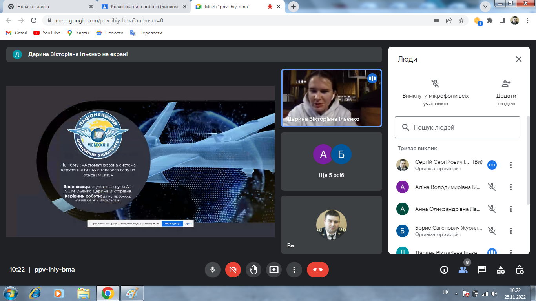
Task: Open the Ще 5 осіб tile
Action: tap(332, 161)
